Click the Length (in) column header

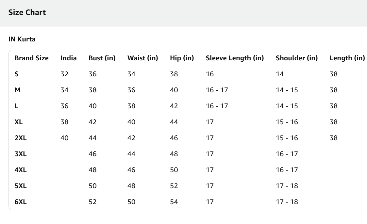point(347,58)
